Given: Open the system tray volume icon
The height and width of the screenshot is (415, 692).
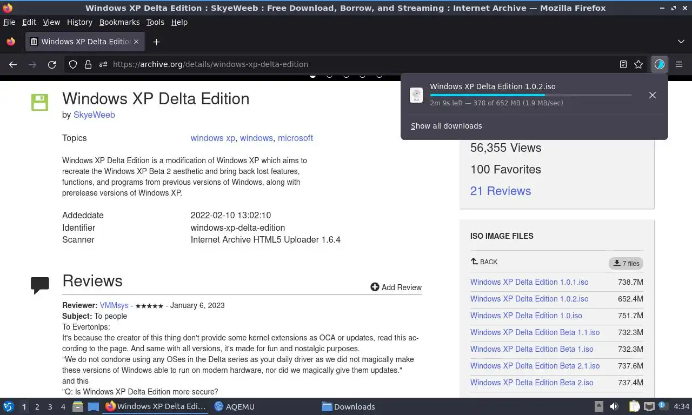Looking at the screenshot, I should (x=614, y=406).
